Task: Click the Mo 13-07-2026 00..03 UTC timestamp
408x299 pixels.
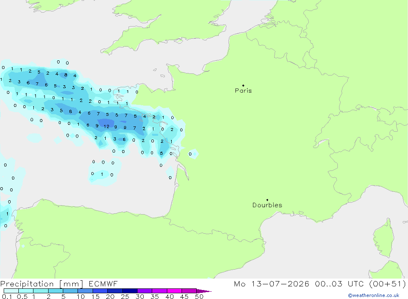Action: [x=320, y=283]
